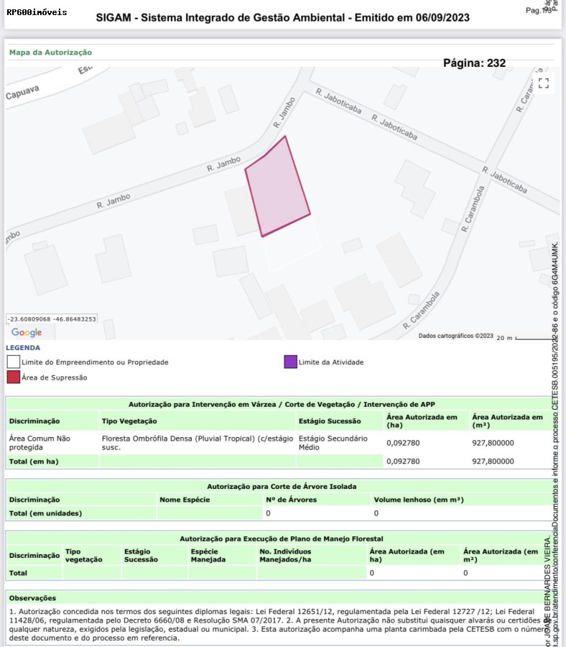This screenshot has height=647, width=566.
Task: Click the white Limite do Empreendimento swatch
Action: pos(14,362)
